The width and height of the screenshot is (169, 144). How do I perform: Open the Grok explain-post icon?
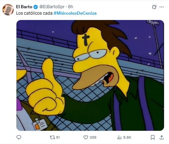pos(154,7)
